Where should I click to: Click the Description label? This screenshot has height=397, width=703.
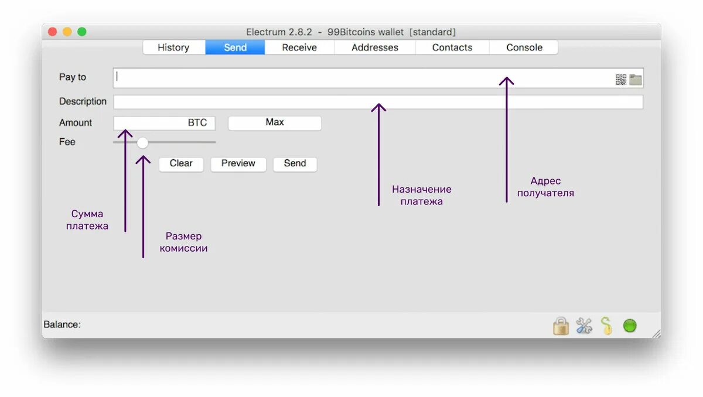[83, 101]
